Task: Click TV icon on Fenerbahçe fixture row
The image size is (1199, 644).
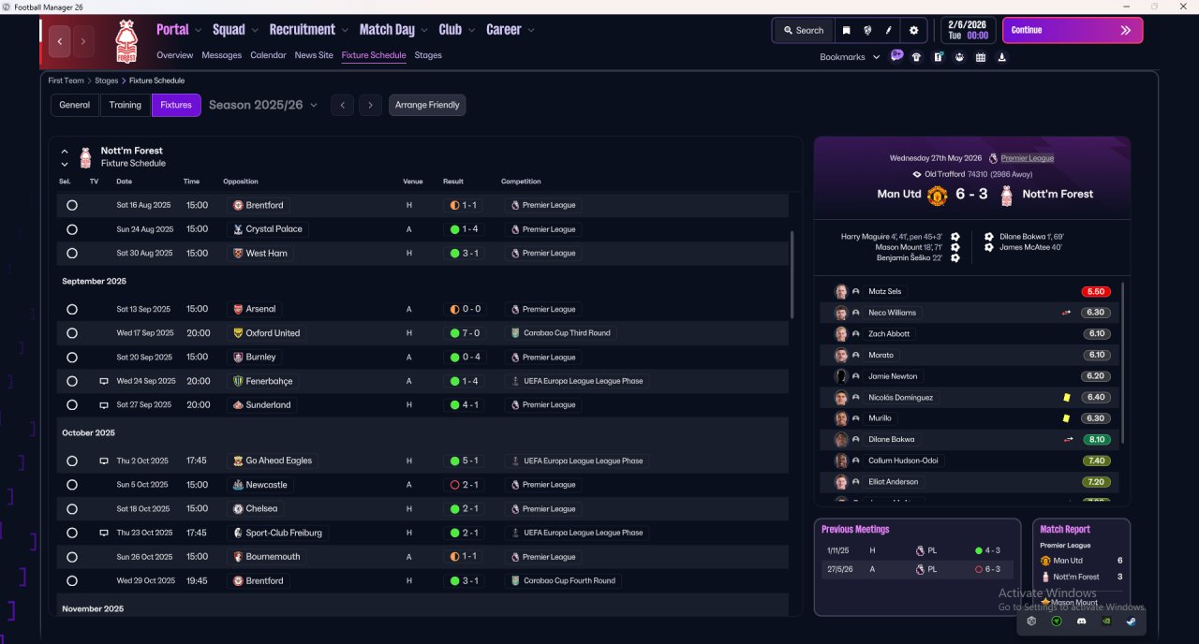Action: 104,381
